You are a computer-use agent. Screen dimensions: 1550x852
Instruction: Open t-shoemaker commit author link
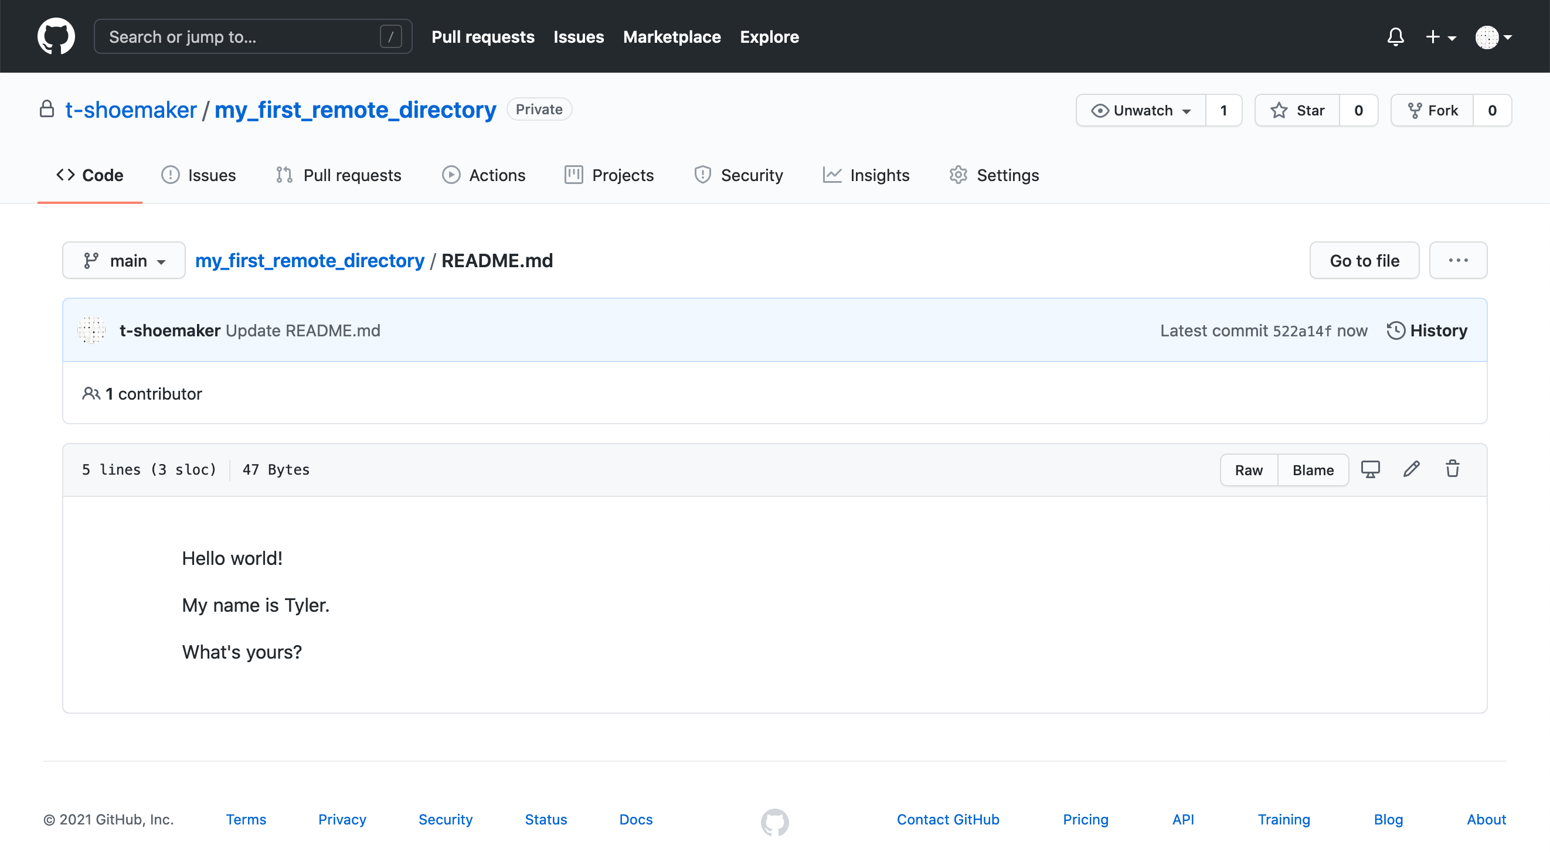pyautogui.click(x=169, y=330)
